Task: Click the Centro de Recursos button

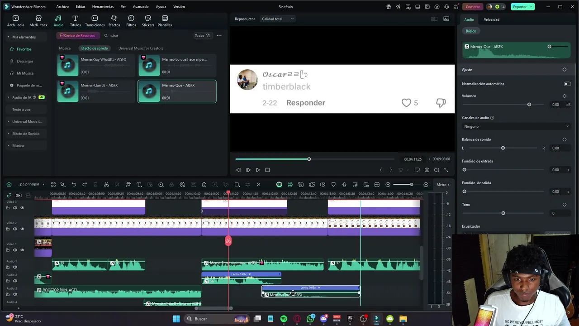Action: (77, 36)
